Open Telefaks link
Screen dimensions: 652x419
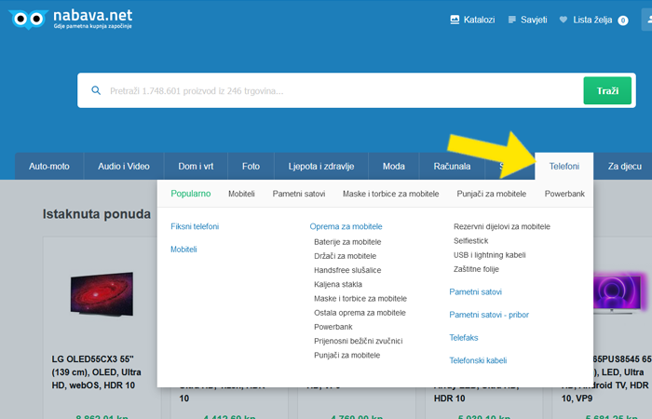pos(464,337)
